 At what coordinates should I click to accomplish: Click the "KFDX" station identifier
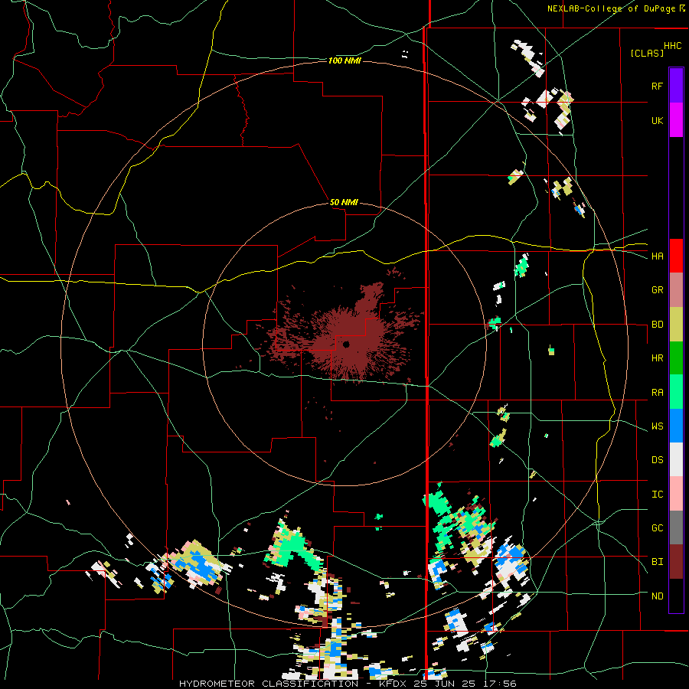391,684
